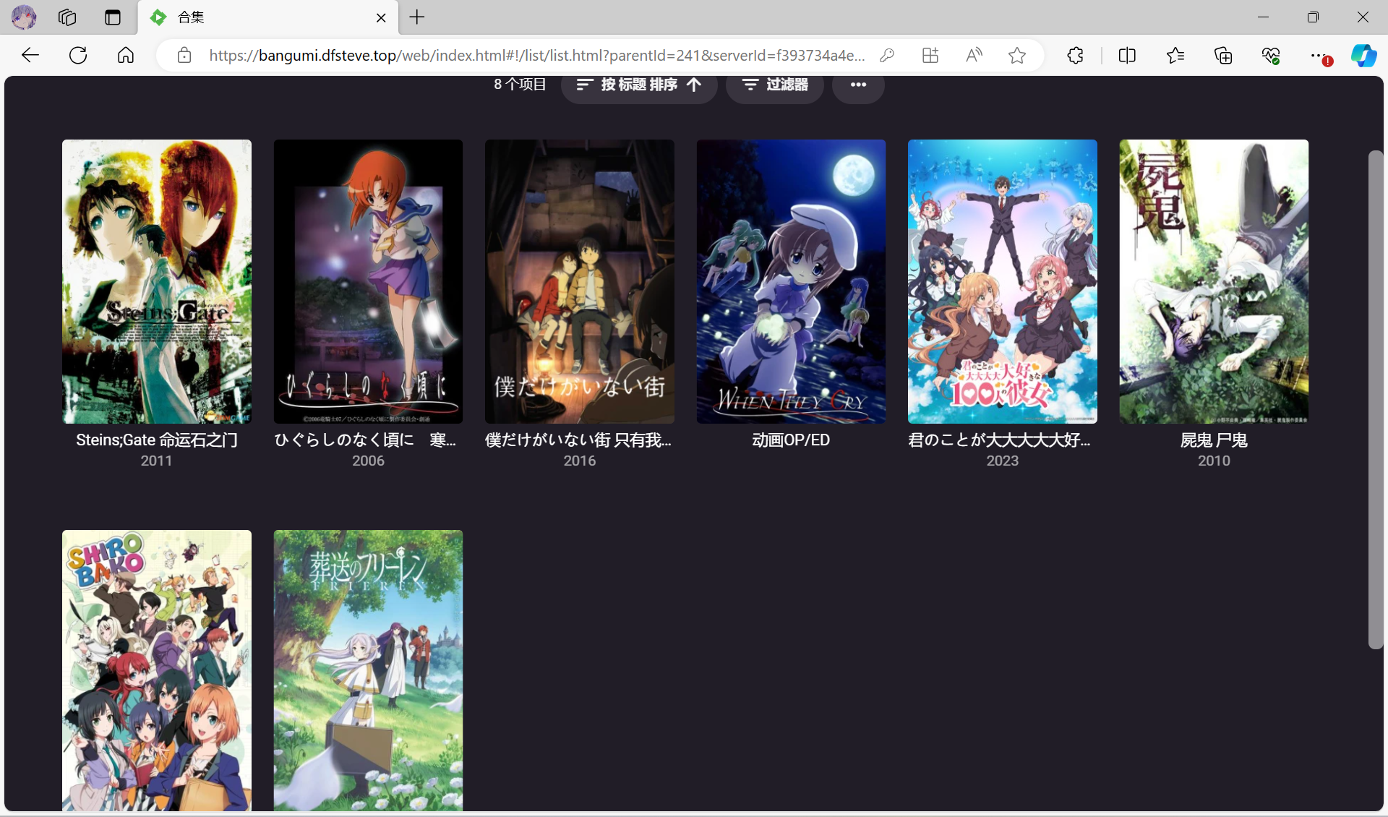Sort by title button 按标题排序
Viewport: 1388px width, 817px height.
[639, 85]
